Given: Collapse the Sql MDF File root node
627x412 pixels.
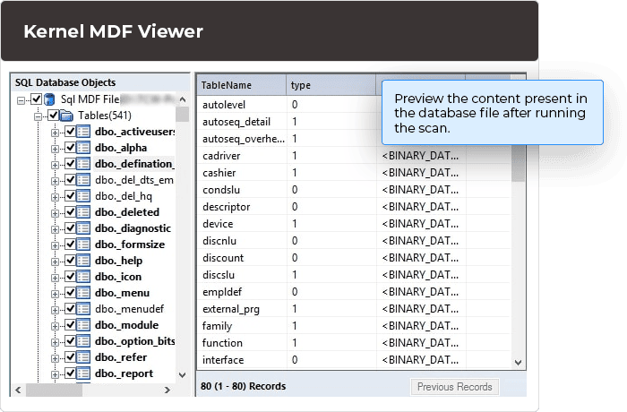Looking at the screenshot, I should (x=21, y=100).
